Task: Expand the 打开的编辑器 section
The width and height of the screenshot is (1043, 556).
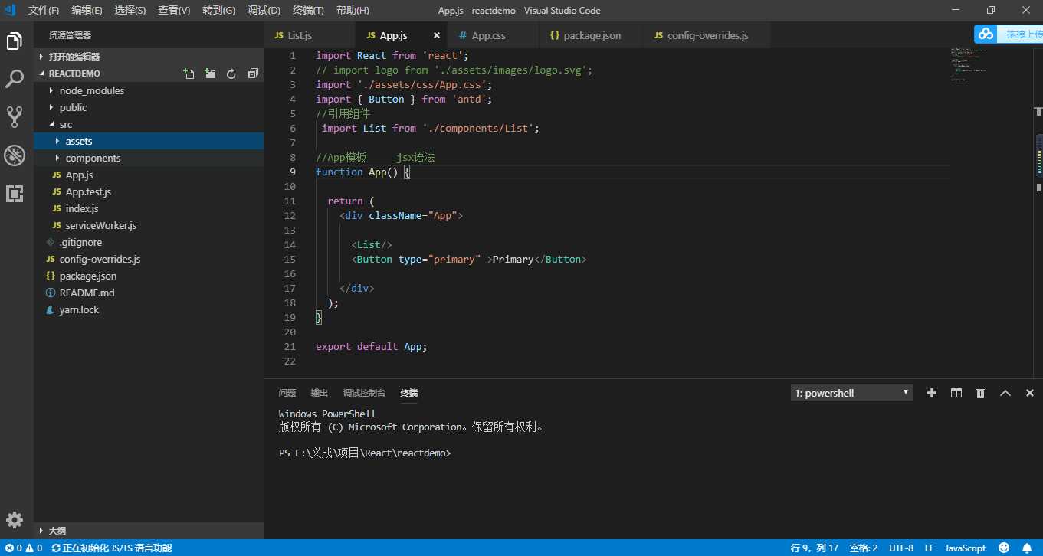Action: pyautogui.click(x=149, y=57)
